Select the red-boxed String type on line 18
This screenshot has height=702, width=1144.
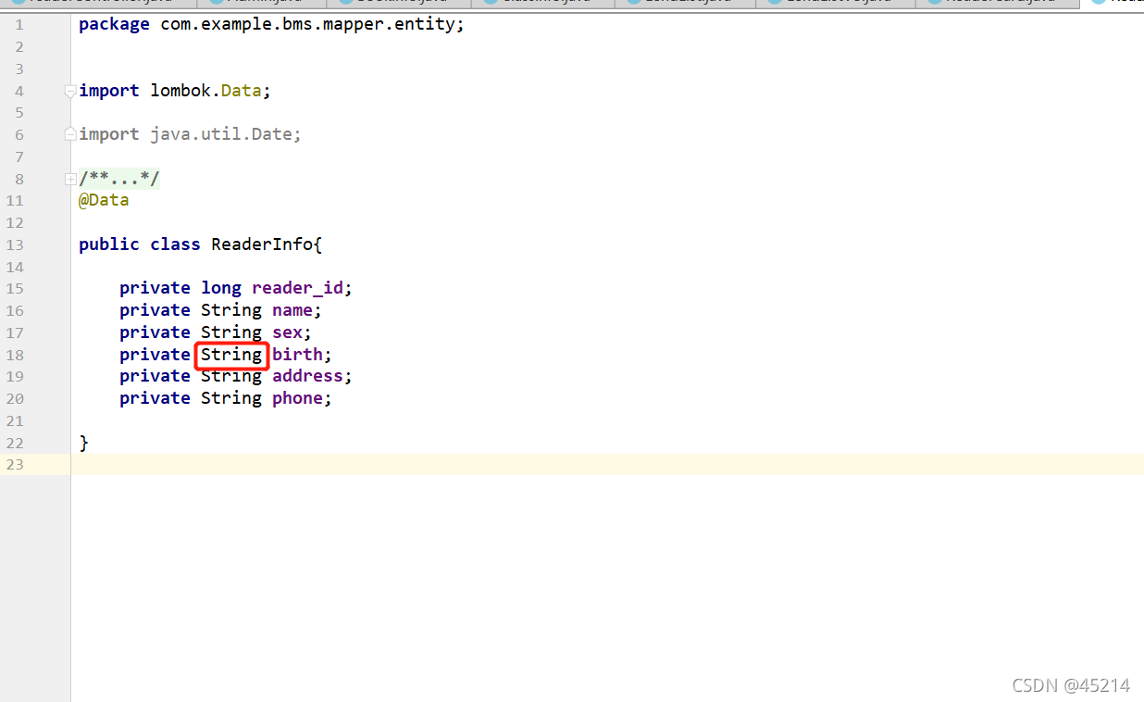[231, 355]
